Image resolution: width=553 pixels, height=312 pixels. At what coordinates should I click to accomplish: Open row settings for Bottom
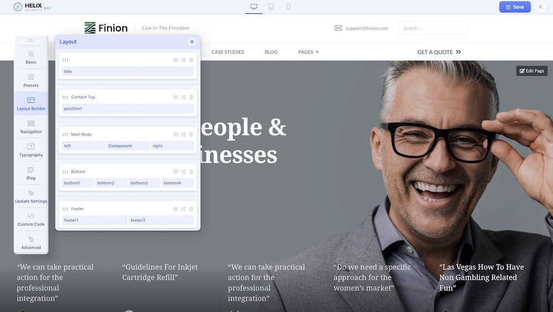[184, 172]
